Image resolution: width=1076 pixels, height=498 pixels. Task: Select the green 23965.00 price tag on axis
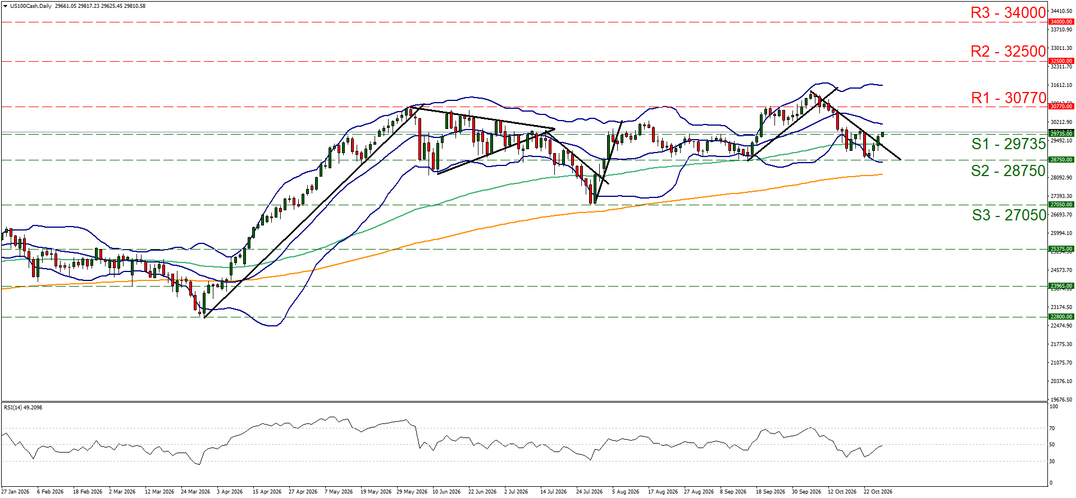(1061, 285)
